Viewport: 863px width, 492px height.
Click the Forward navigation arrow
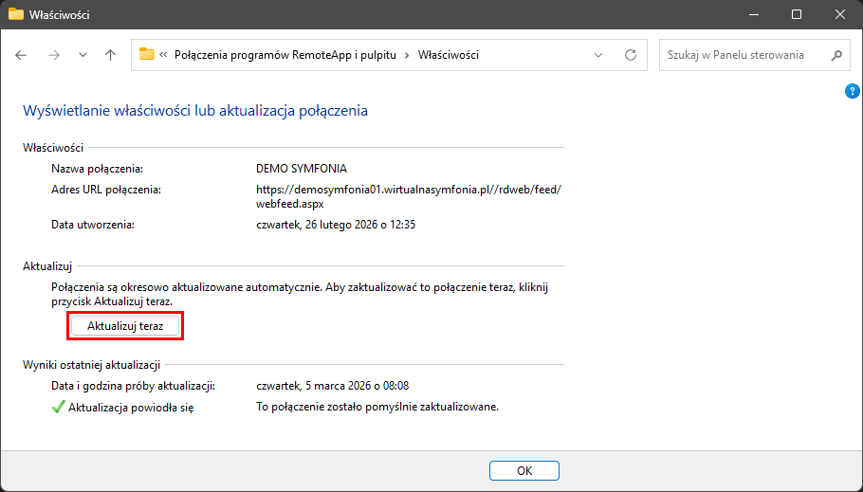[53, 55]
